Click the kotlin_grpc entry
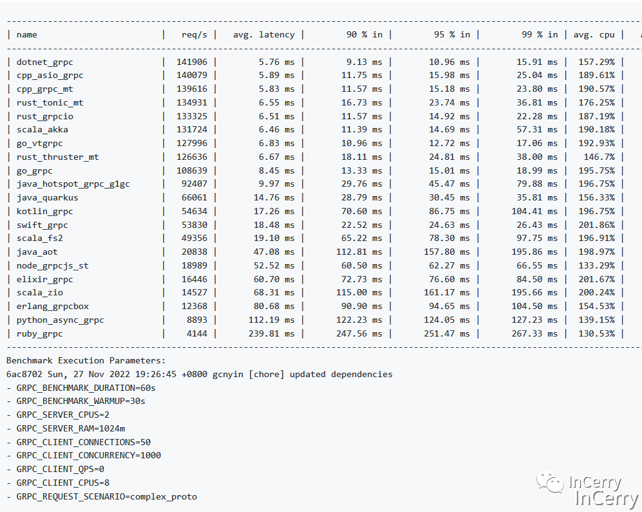 tap(44, 211)
